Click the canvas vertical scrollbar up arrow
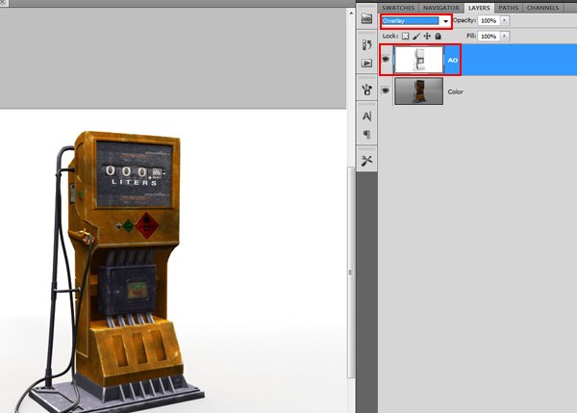Image resolution: width=577 pixels, height=413 pixels. (x=351, y=13)
